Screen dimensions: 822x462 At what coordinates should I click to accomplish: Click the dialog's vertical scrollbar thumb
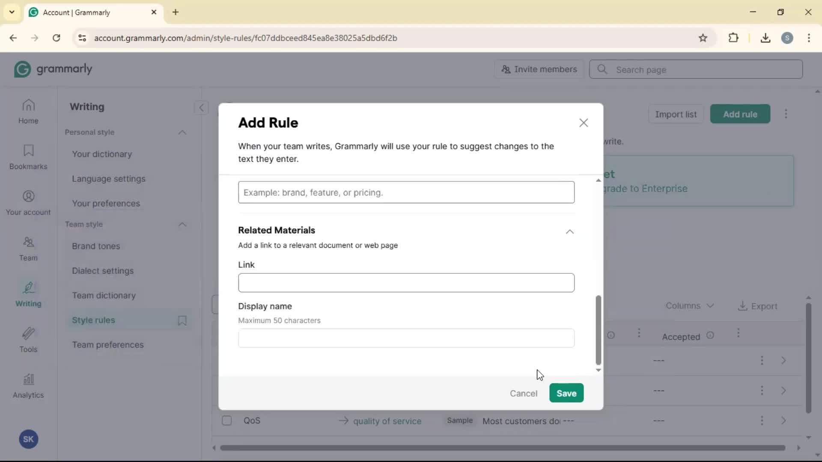598,329
